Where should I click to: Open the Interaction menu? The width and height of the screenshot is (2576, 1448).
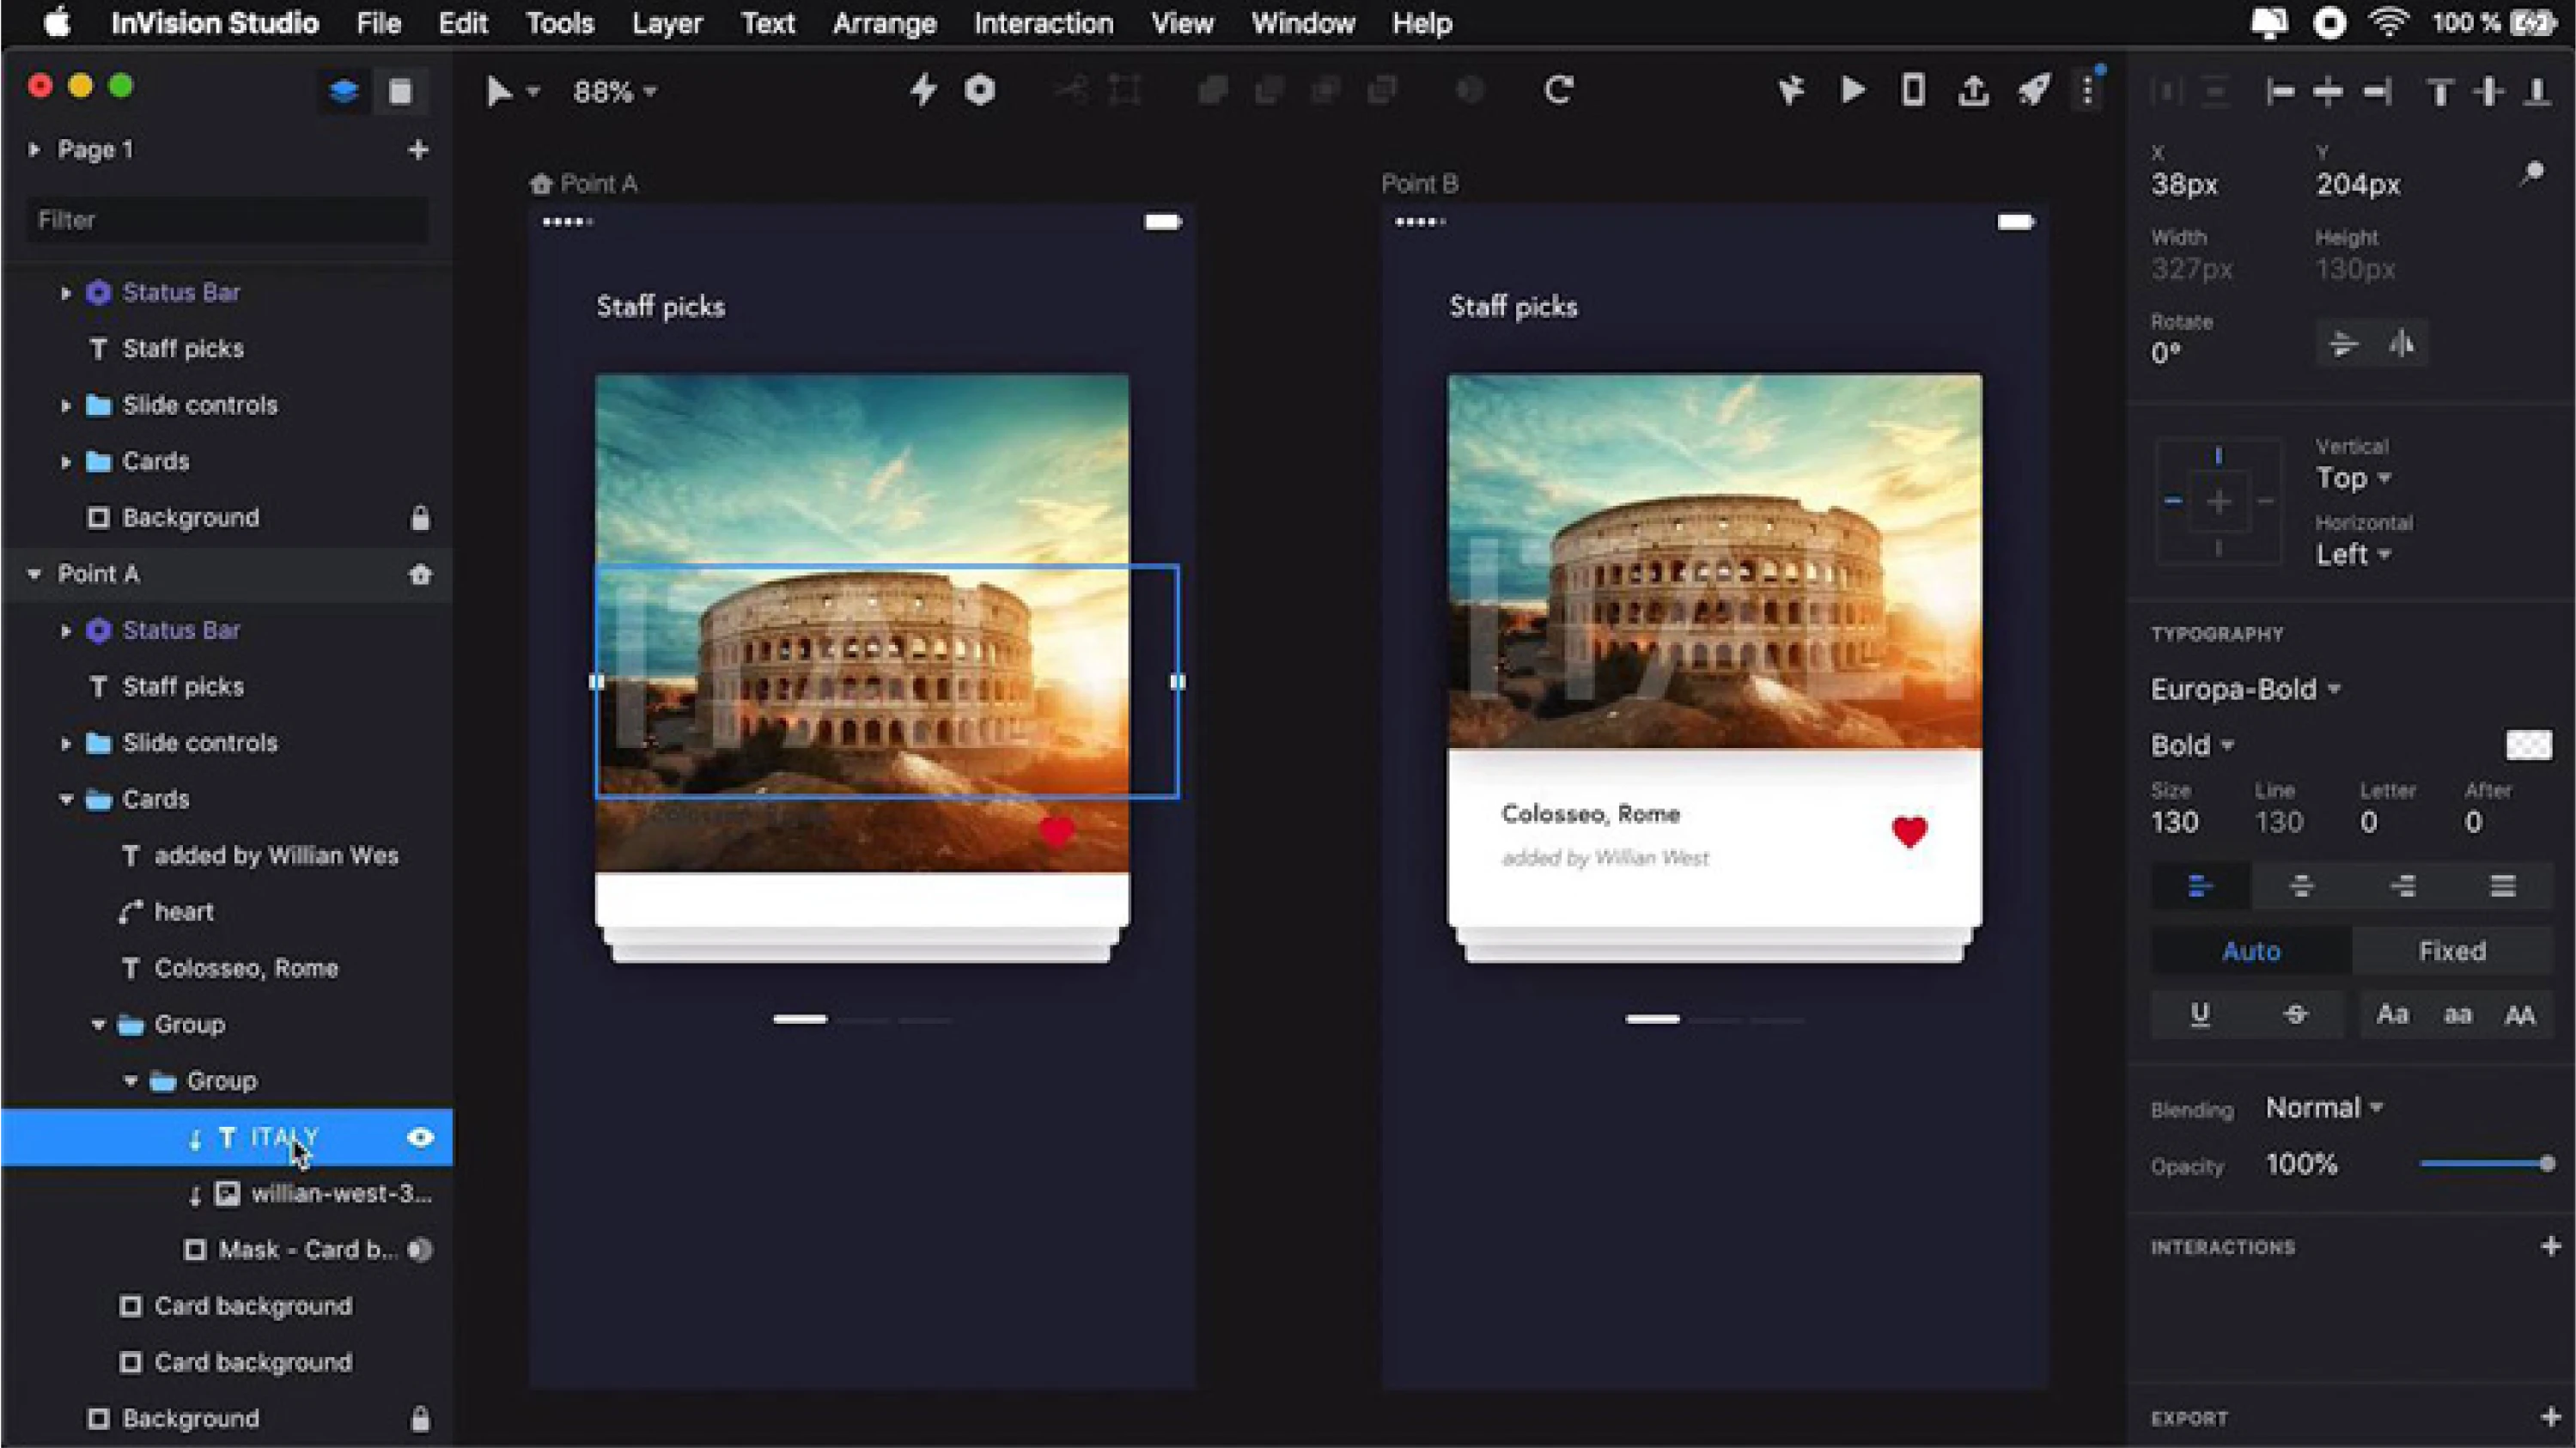coord(1042,23)
